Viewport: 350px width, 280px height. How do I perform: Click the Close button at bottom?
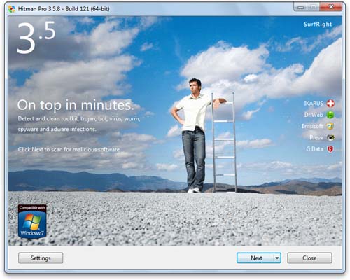(x=309, y=258)
